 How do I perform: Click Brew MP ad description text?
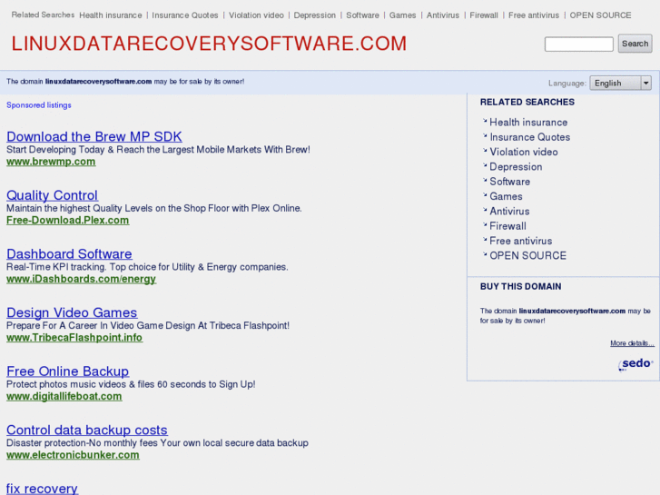[x=158, y=150]
